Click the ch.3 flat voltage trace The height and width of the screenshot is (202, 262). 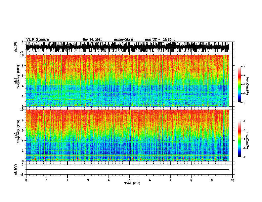tap(127, 169)
